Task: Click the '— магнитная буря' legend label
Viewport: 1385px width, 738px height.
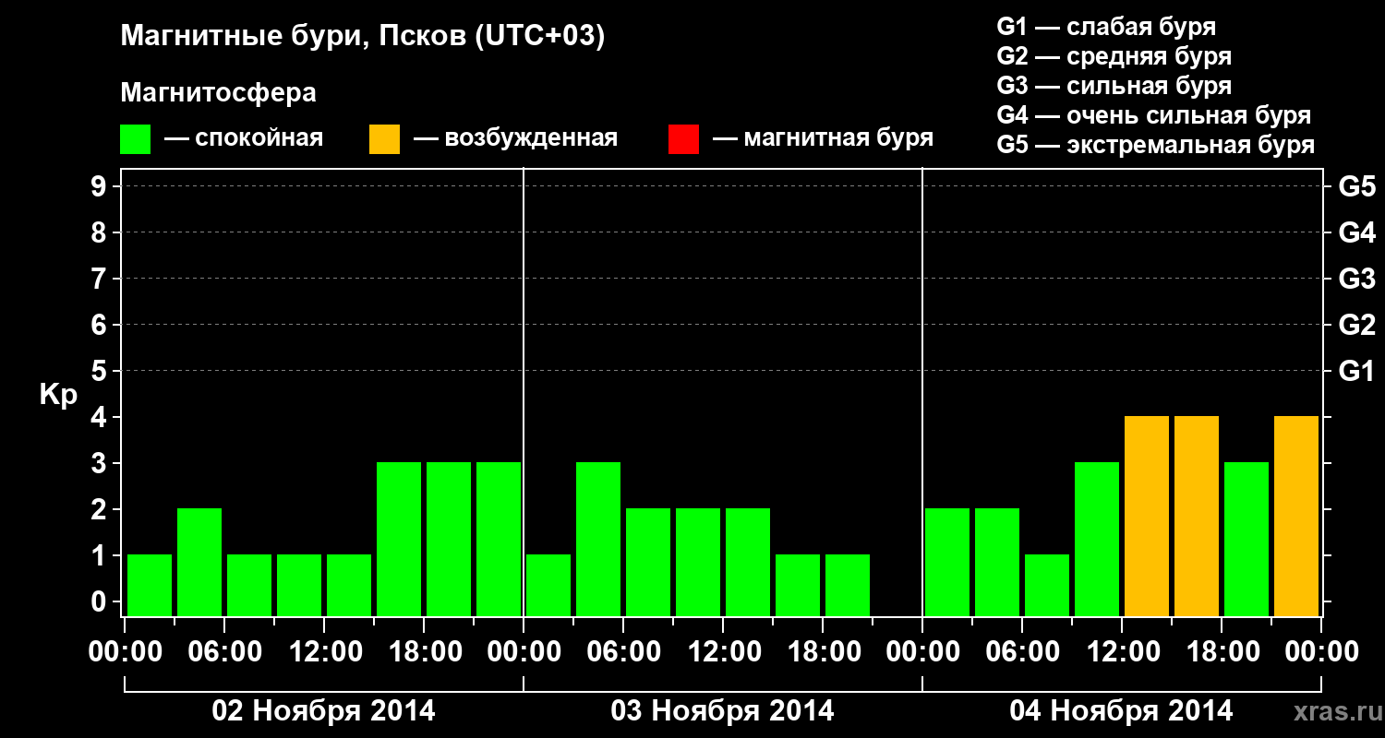Action: point(823,138)
